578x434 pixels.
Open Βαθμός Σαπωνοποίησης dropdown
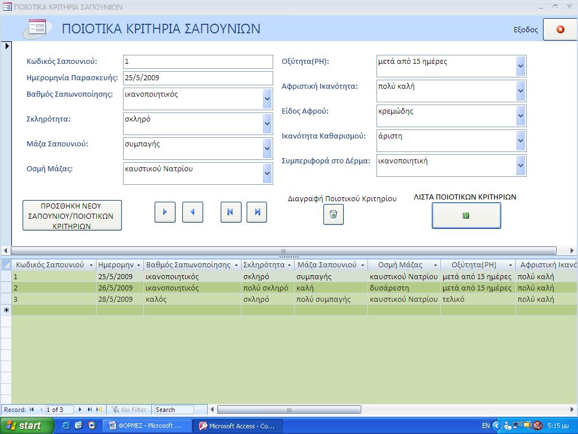pos(267,99)
